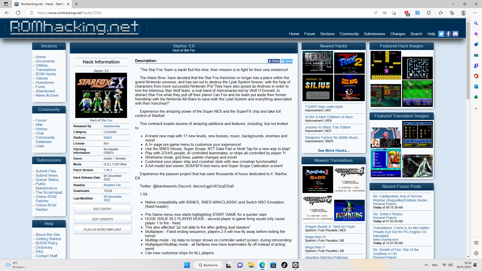Open the SNES platform link
The height and width of the screenshot is (271, 482).
point(108,138)
